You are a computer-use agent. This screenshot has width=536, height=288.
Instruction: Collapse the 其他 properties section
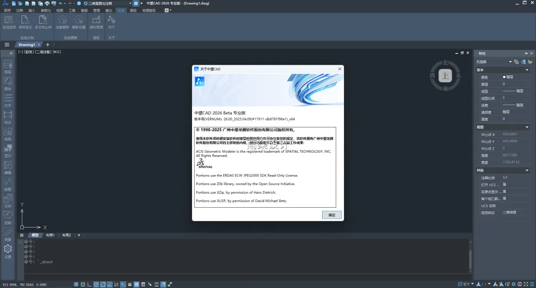pyautogui.click(x=527, y=171)
